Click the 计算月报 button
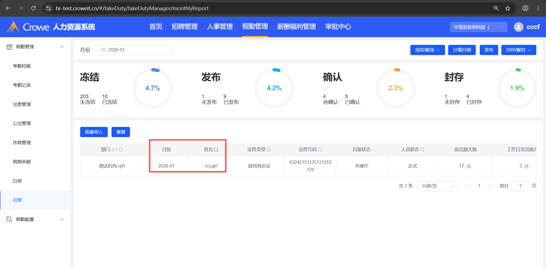The image size is (546, 270). point(462,50)
